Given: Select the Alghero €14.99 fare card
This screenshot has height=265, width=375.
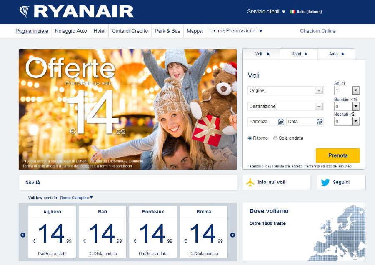Looking at the screenshot, I should click(x=52, y=232).
